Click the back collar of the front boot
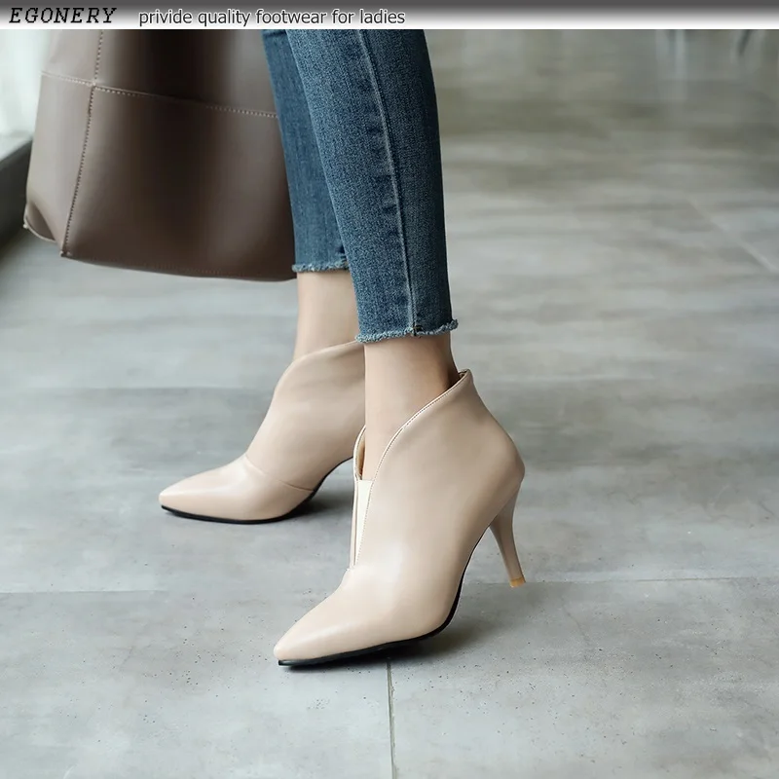Image resolution: width=779 pixels, height=779 pixels. (x=464, y=380)
